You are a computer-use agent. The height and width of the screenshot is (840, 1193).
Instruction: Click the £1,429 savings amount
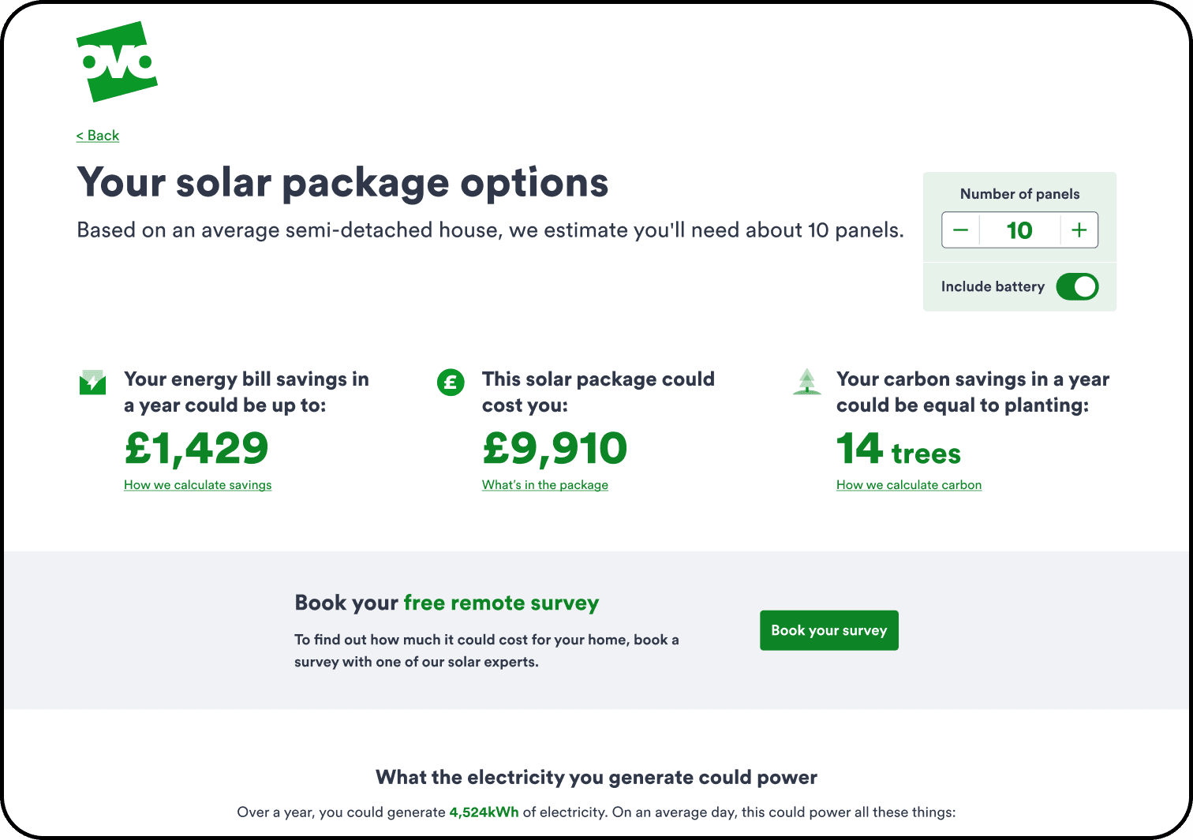pyautogui.click(x=196, y=449)
